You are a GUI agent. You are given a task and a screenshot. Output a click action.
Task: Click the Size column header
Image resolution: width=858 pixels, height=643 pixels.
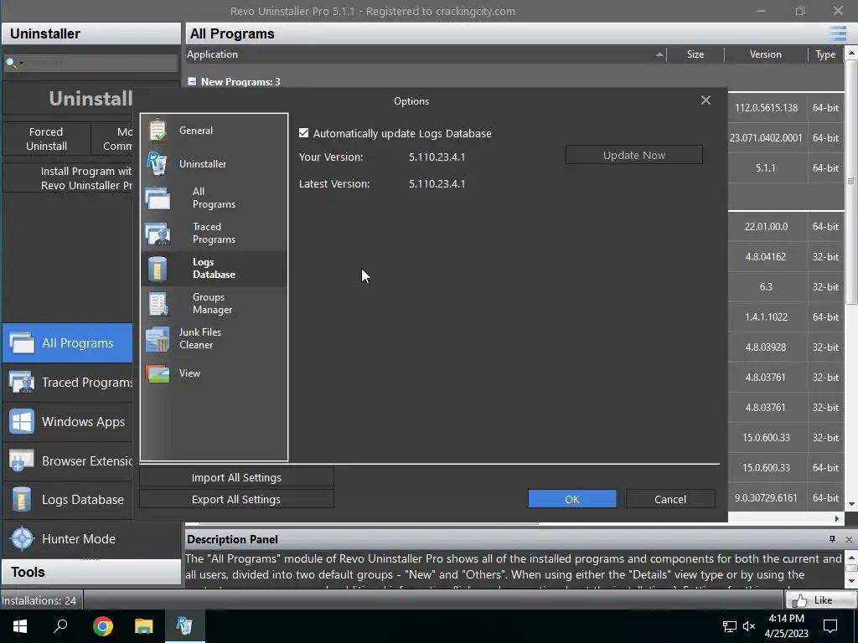tap(695, 54)
